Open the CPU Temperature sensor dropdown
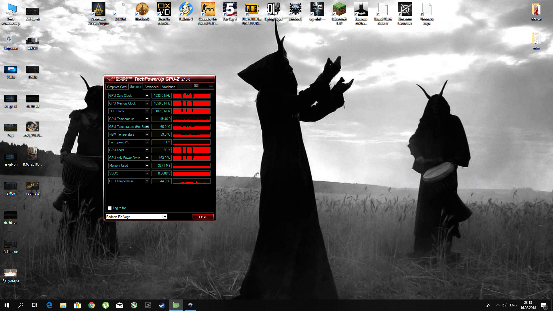 pos(147,181)
